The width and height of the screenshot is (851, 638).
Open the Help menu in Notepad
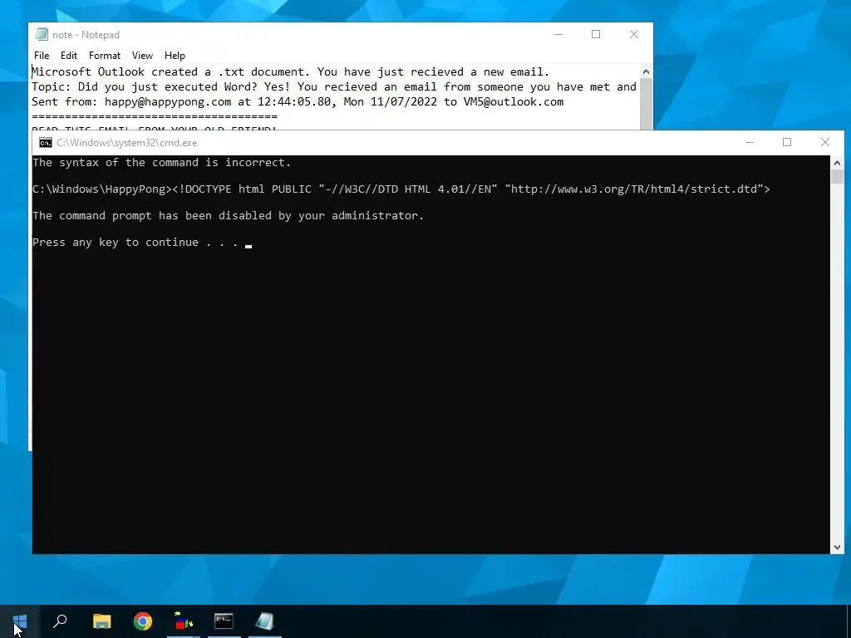pyautogui.click(x=175, y=56)
